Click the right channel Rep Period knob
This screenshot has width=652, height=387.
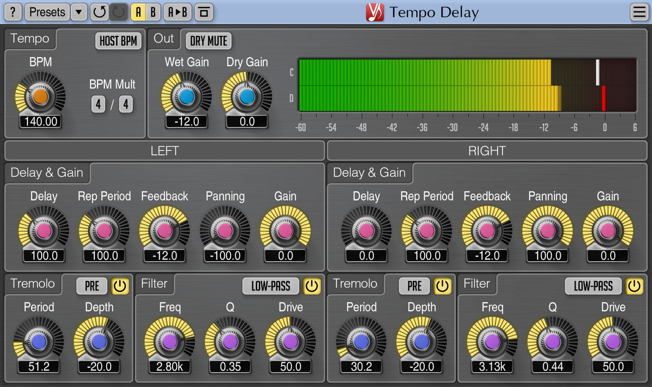point(427,231)
